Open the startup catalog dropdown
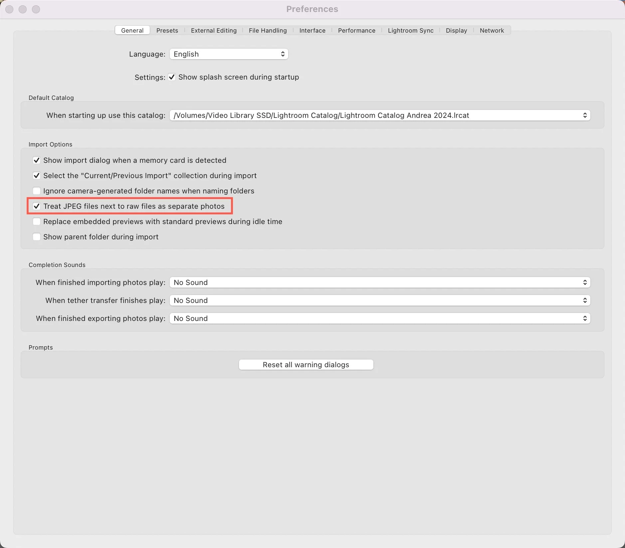The width and height of the screenshot is (625, 548). [x=379, y=115]
